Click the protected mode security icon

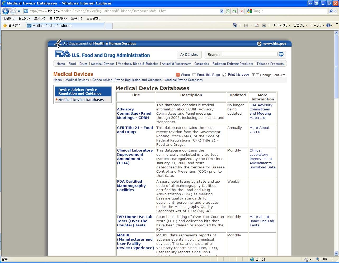pyautogui.click(x=306, y=260)
